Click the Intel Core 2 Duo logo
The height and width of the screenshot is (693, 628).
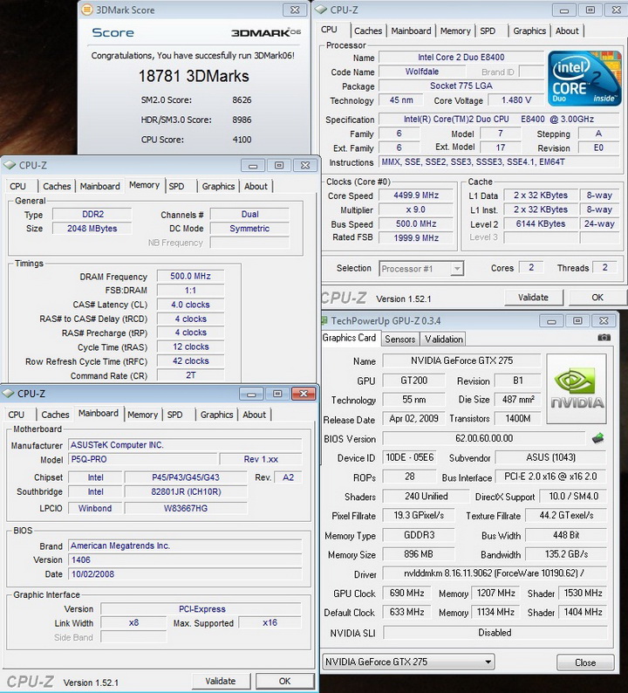(x=584, y=79)
